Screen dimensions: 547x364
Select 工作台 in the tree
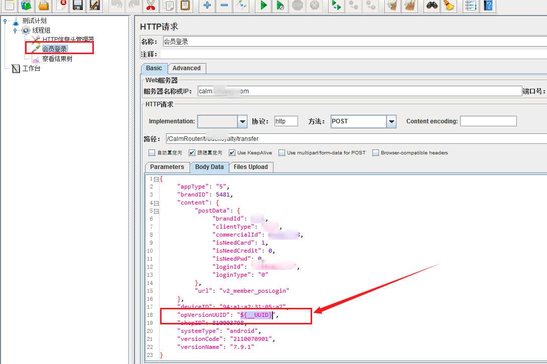click(32, 68)
